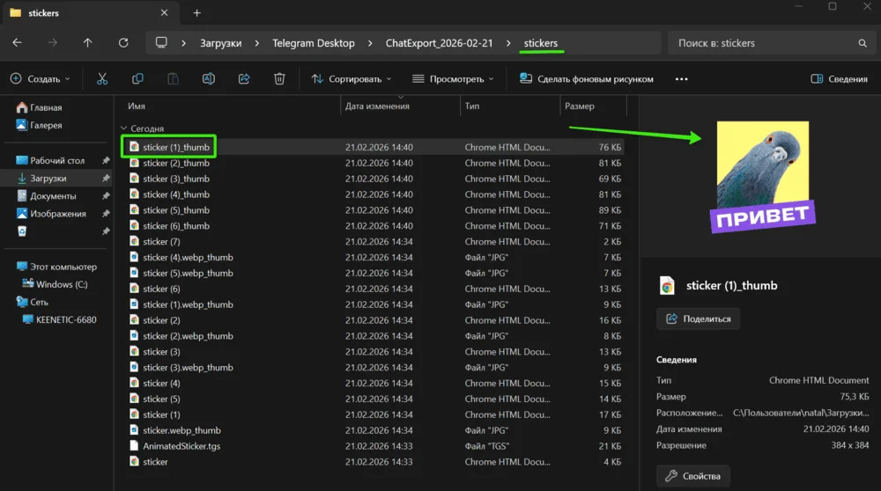Click the Cut scissors icon in toolbar
The height and width of the screenshot is (491, 881).
pyautogui.click(x=102, y=79)
